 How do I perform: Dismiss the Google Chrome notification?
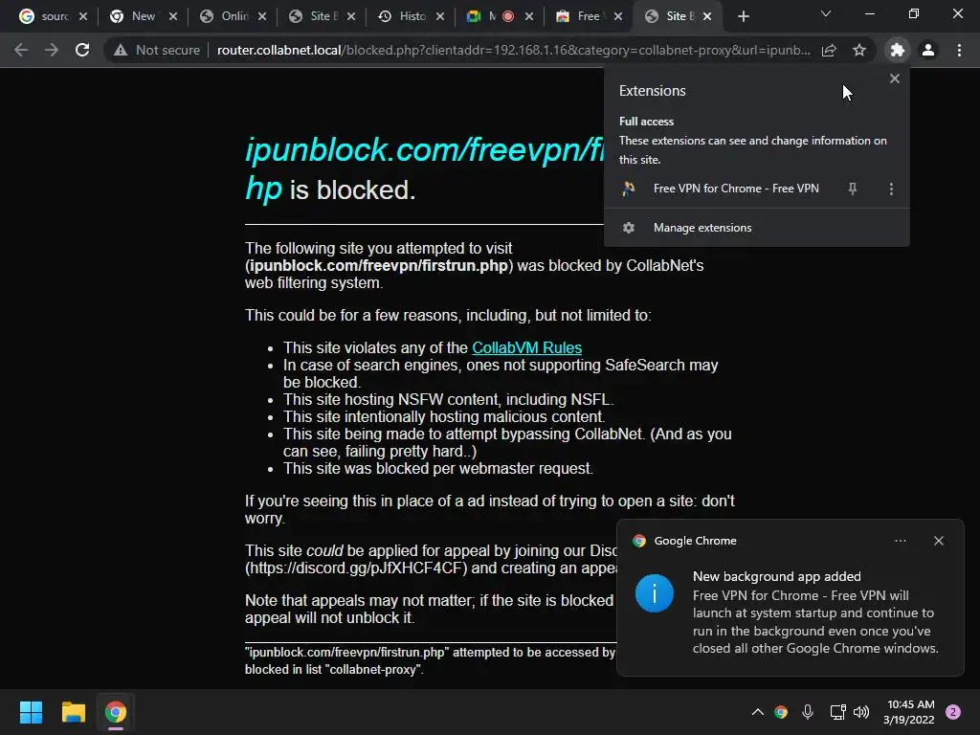tap(939, 541)
